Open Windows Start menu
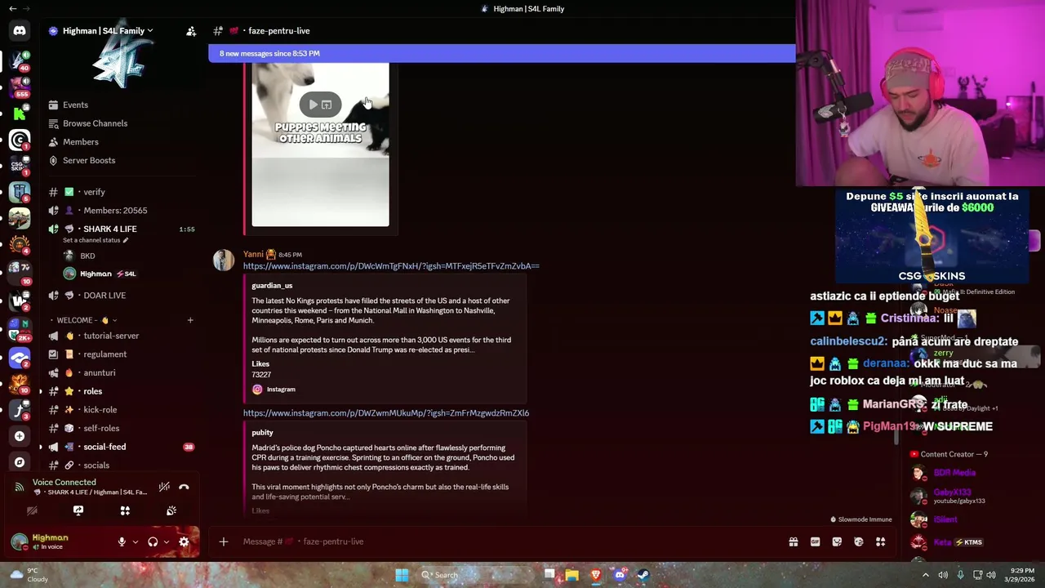 point(402,575)
